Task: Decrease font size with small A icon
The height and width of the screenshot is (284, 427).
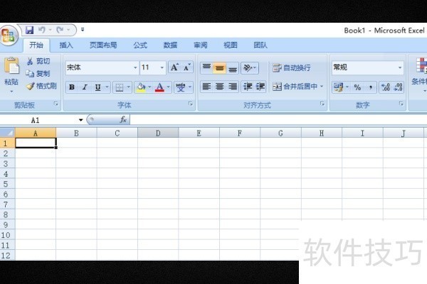Action: pyautogui.click(x=187, y=67)
